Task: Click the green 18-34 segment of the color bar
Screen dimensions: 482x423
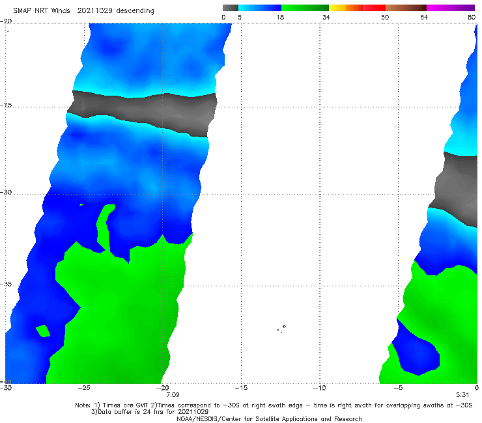Action: click(x=305, y=8)
